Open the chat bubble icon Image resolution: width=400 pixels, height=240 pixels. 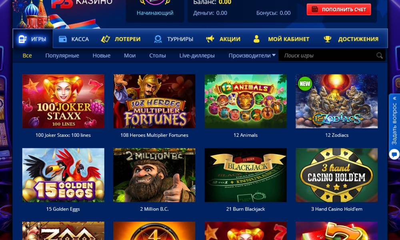pos(394,154)
